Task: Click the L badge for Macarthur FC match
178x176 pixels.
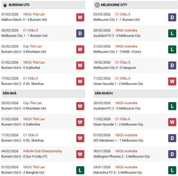Action: 172,170
